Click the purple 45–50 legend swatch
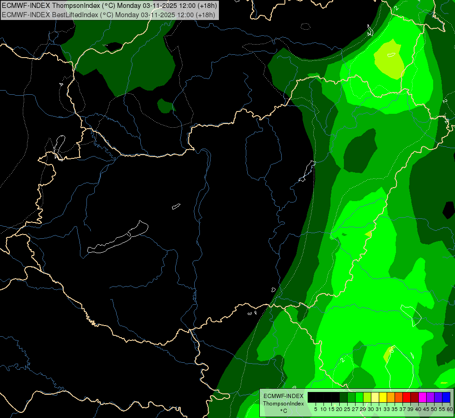This screenshot has width=455, height=418. click(x=430, y=397)
